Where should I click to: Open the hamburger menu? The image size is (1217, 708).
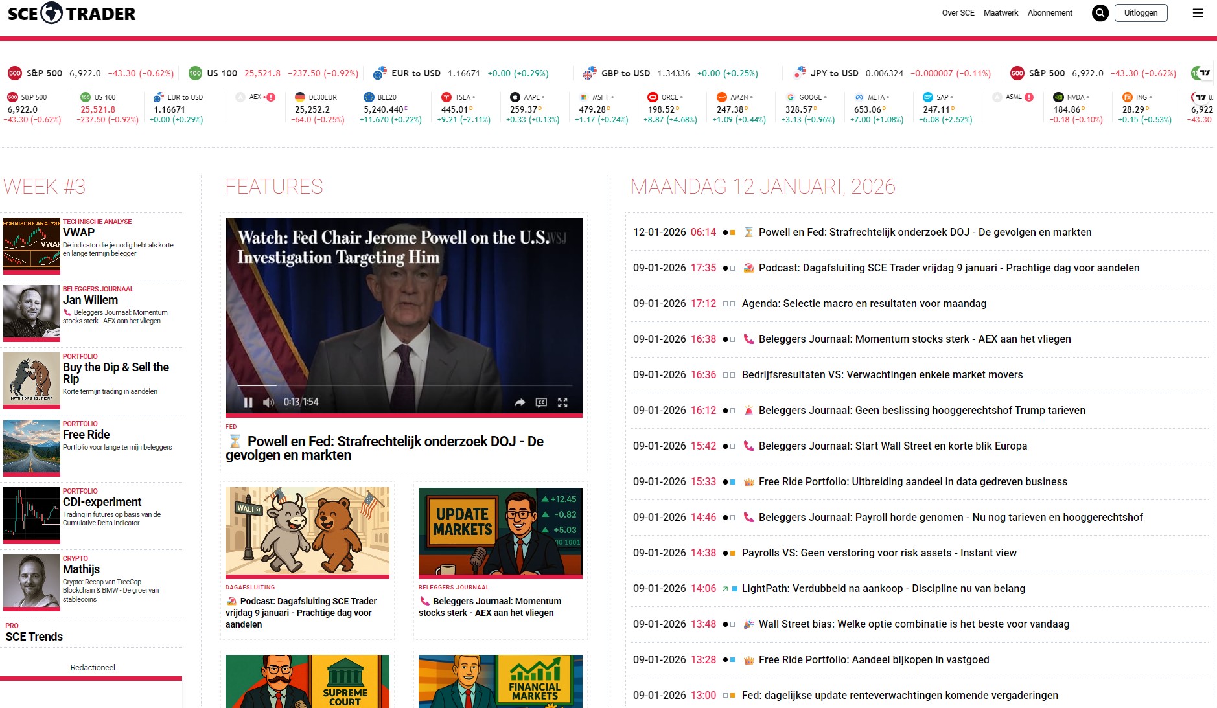(1198, 13)
